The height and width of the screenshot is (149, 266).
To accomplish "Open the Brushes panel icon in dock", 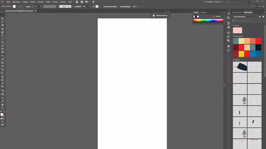I will [x=228, y=23].
